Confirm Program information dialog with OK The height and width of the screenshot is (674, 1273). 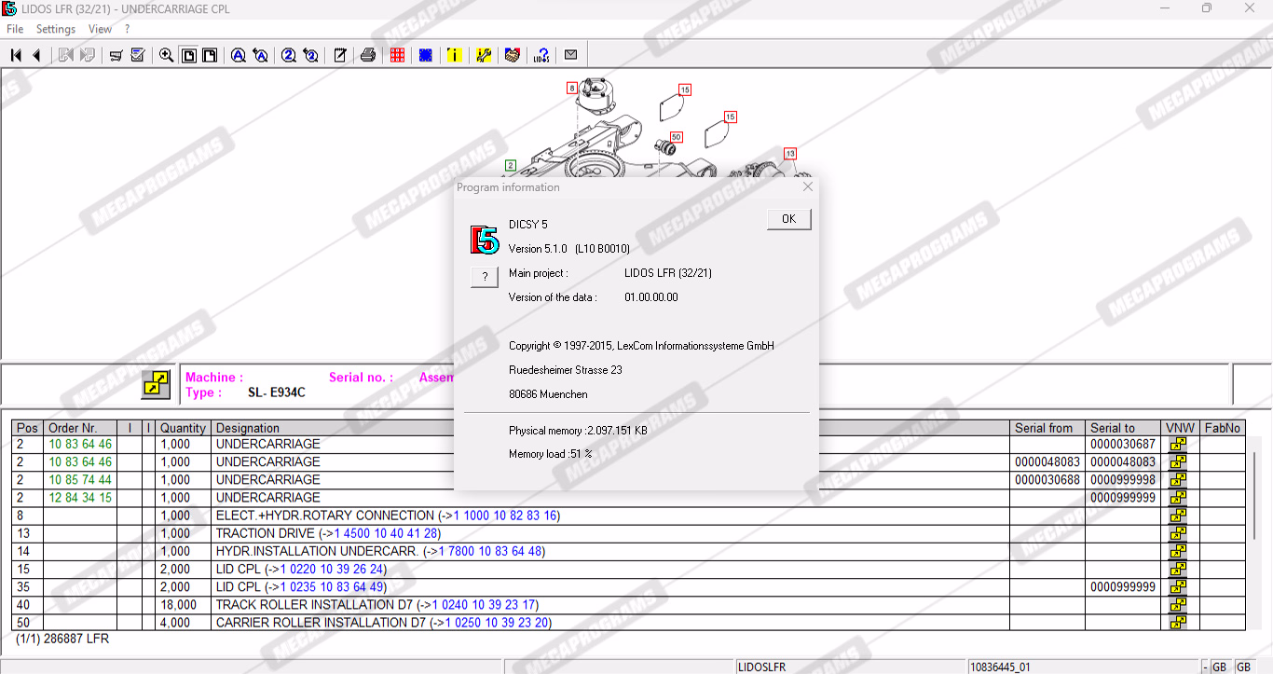[789, 219]
